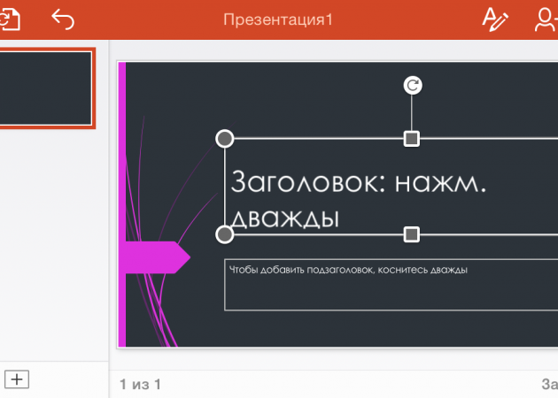Click the top-center square resize handle
This screenshot has width=558, height=398.
pos(412,139)
